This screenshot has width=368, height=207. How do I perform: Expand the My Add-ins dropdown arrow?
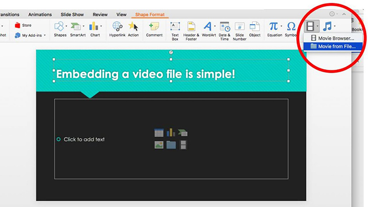(x=45, y=35)
